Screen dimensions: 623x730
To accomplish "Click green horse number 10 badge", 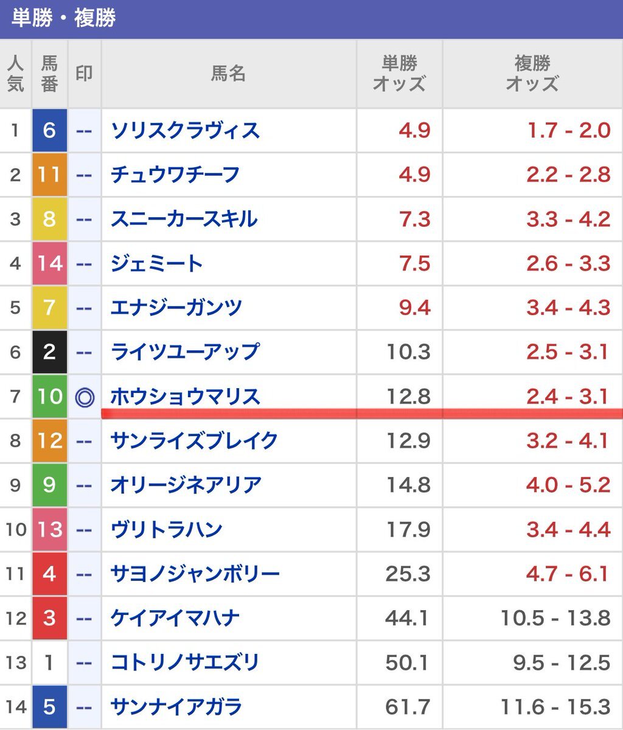I will (x=49, y=396).
